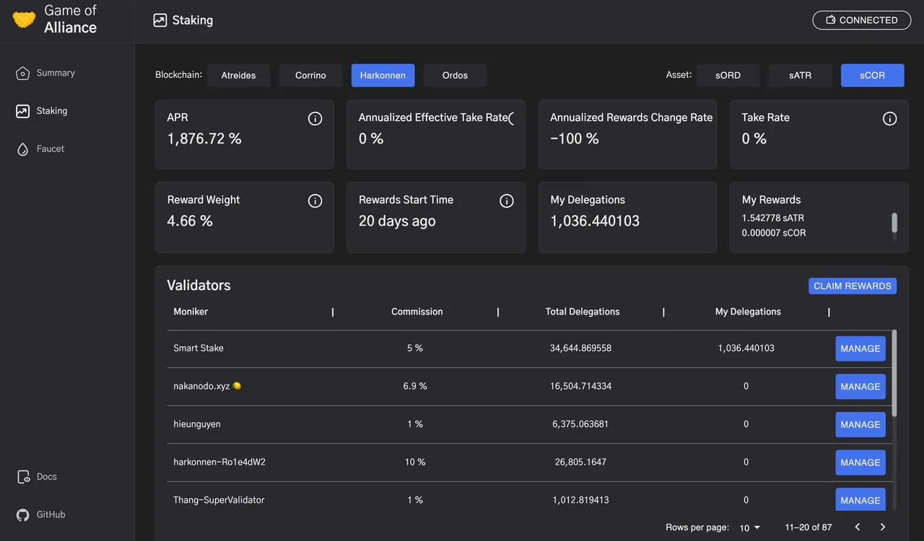
Task: Click the 0.000007 sCOR reward
Action: pos(774,233)
